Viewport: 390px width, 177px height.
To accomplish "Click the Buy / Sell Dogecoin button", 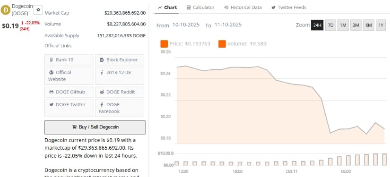I will click(95, 127).
